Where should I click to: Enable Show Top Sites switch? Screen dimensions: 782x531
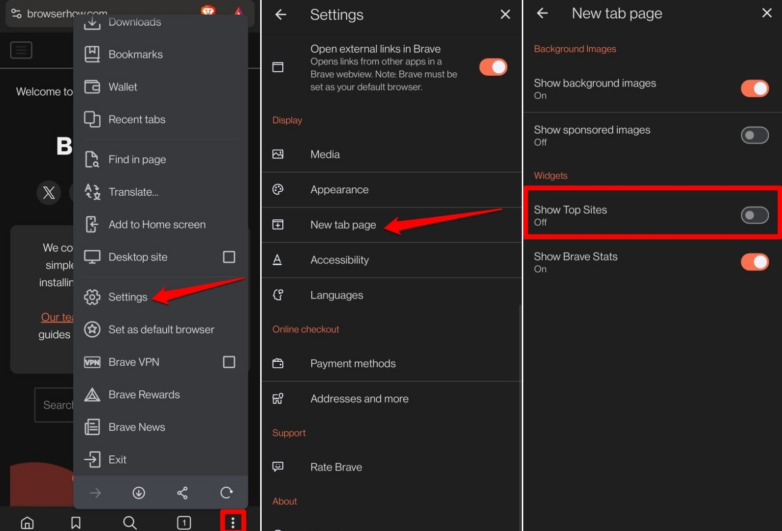click(x=755, y=215)
